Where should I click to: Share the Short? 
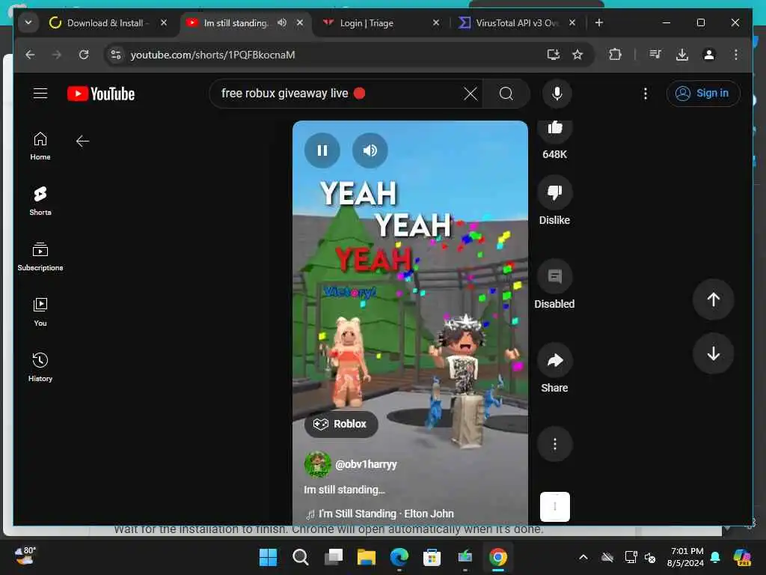click(x=555, y=360)
